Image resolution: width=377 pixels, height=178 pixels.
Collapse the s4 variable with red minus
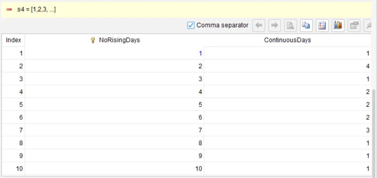point(9,10)
